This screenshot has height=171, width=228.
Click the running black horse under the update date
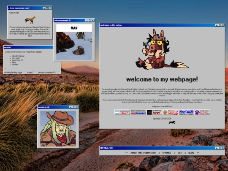coord(172,122)
